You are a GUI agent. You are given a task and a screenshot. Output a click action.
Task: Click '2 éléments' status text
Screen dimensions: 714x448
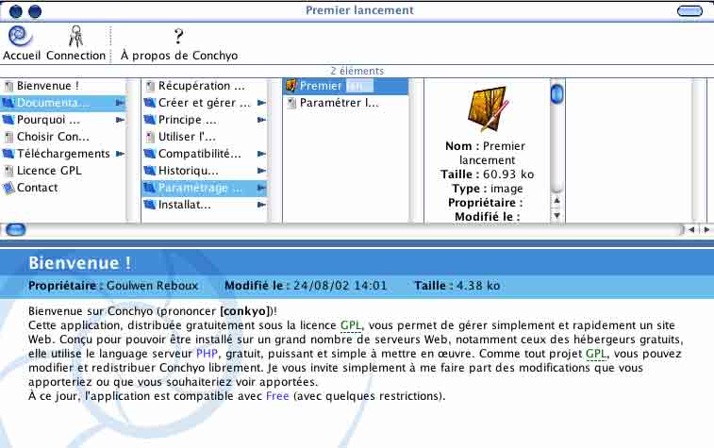357,71
